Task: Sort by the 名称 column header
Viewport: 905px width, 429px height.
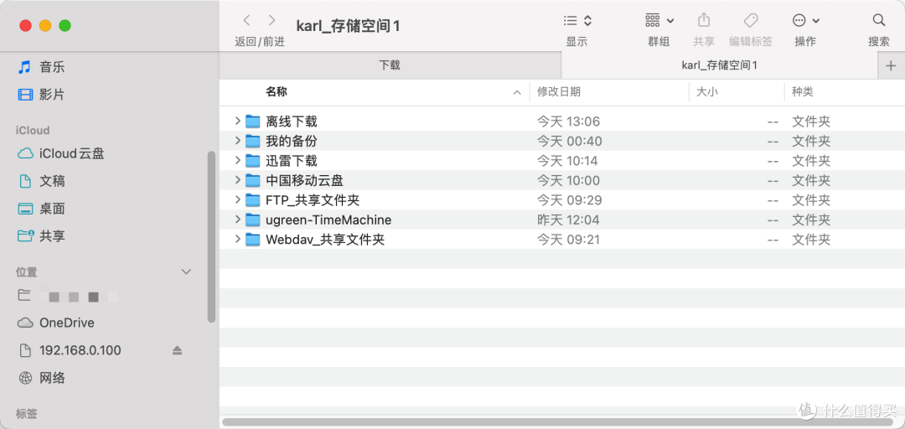Action: (277, 92)
